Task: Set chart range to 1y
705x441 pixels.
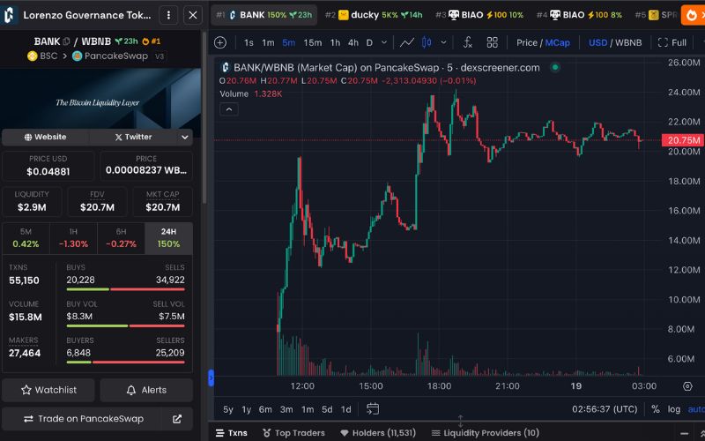Action: click(247, 409)
